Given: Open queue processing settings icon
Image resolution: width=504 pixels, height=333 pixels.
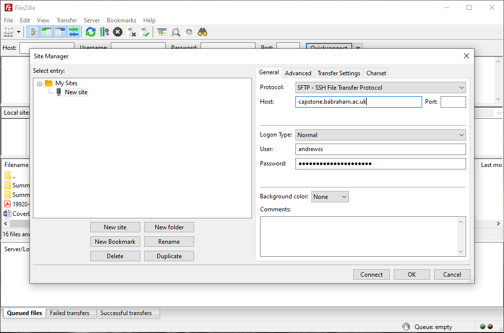Looking at the screenshot, I should pyautogui.click(x=104, y=31).
